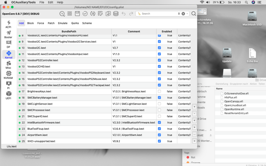Open the Gruppieren nach menu in Finder
The width and height of the screenshot is (266, 166).
tap(239, 84)
